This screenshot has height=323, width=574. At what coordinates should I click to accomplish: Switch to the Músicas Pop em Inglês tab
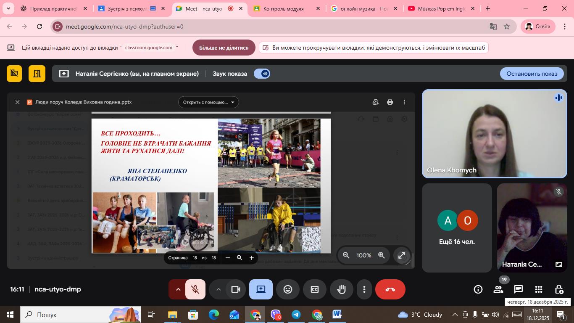pyautogui.click(x=441, y=8)
